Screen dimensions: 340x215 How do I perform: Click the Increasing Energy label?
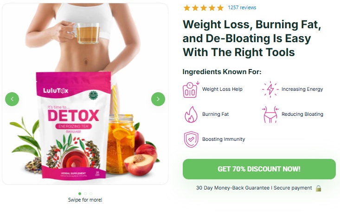click(x=302, y=89)
